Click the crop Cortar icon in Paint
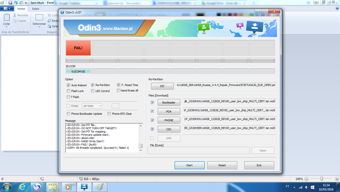340x192 pixels. coord(49,15)
